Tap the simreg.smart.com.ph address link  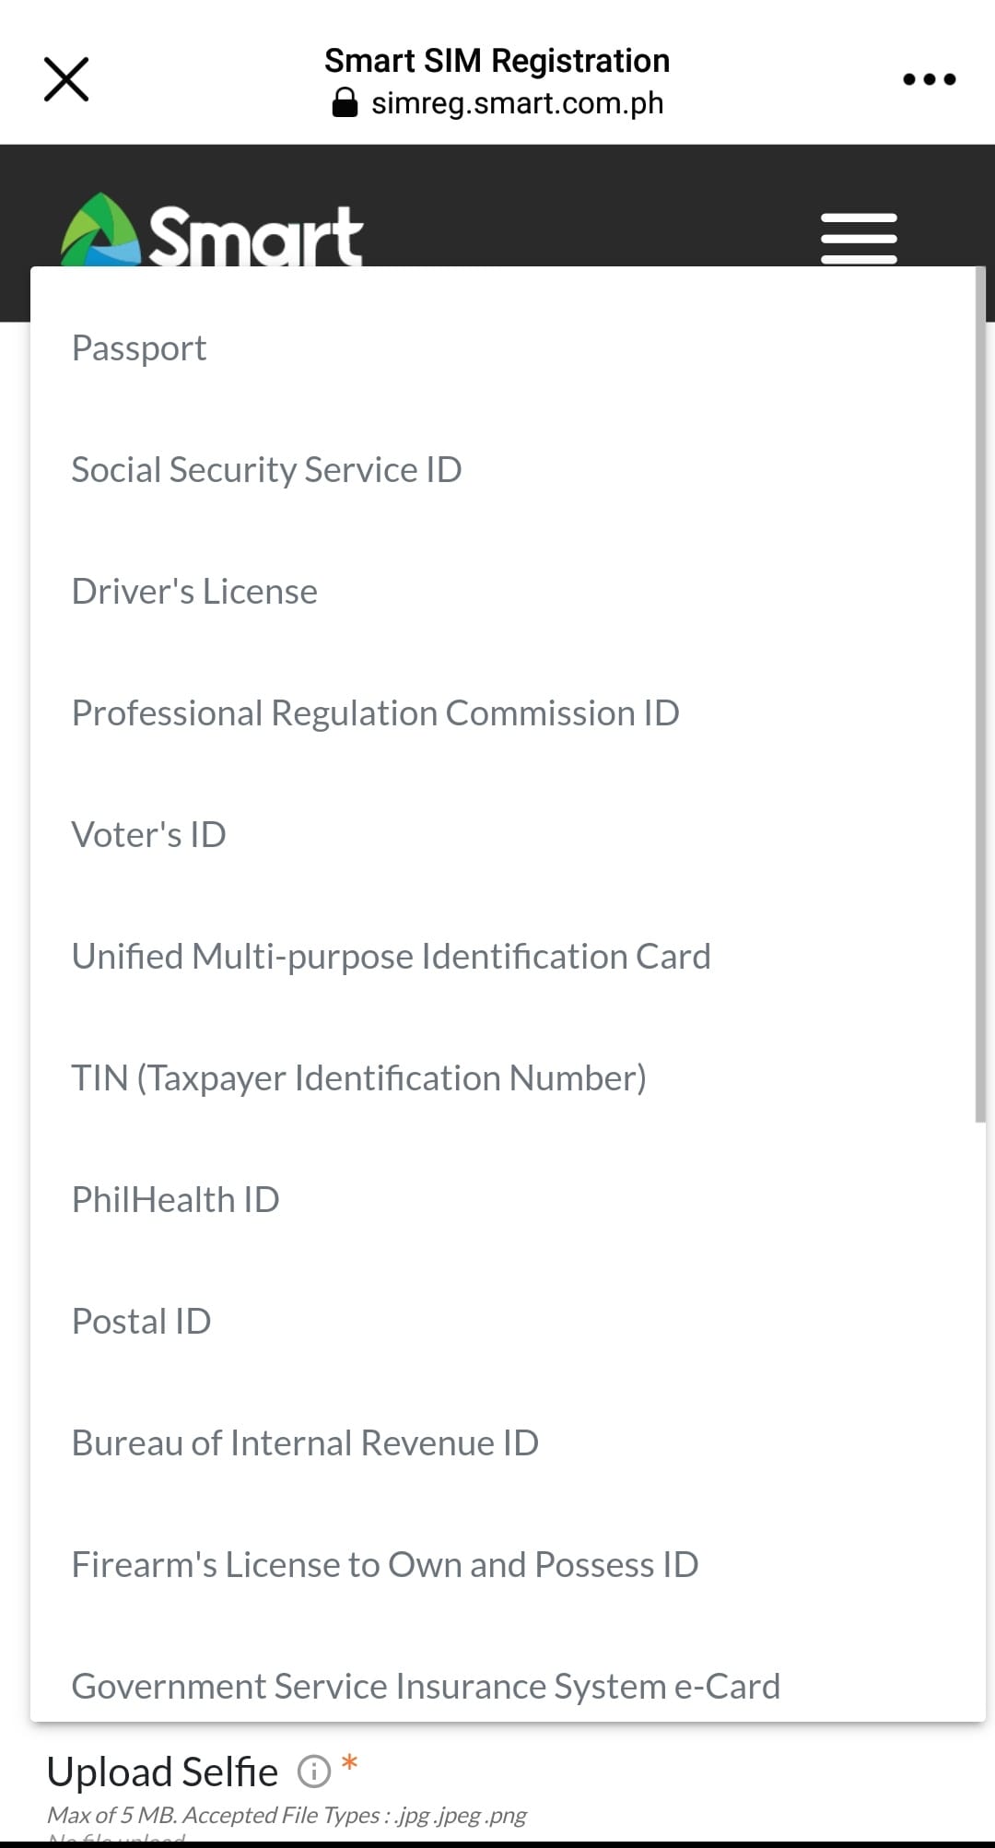[x=516, y=102]
